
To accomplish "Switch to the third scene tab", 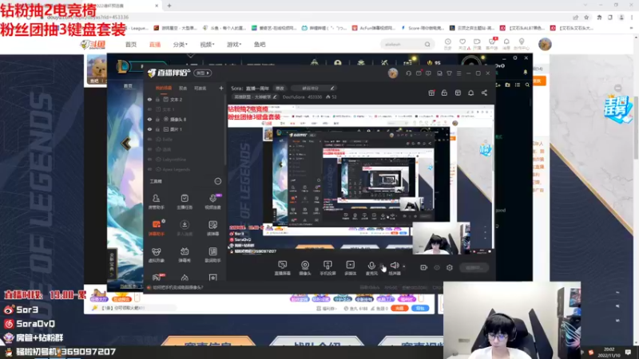I will (x=200, y=88).
